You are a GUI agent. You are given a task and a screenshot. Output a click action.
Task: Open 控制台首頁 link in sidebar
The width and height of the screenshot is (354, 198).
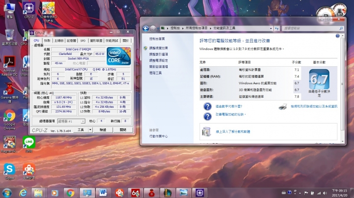click(157, 39)
